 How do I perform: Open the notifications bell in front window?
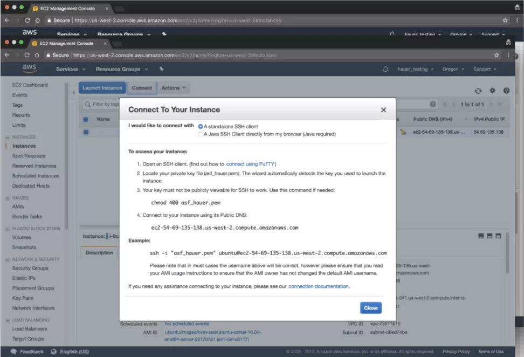(385, 69)
